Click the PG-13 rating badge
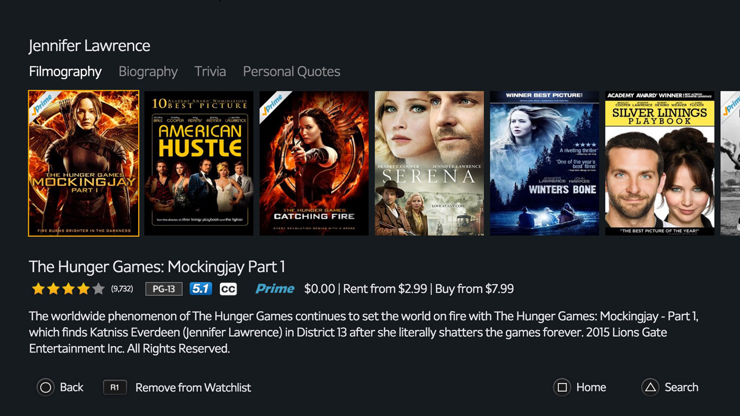Screen dimensions: 740x416 (x=164, y=289)
